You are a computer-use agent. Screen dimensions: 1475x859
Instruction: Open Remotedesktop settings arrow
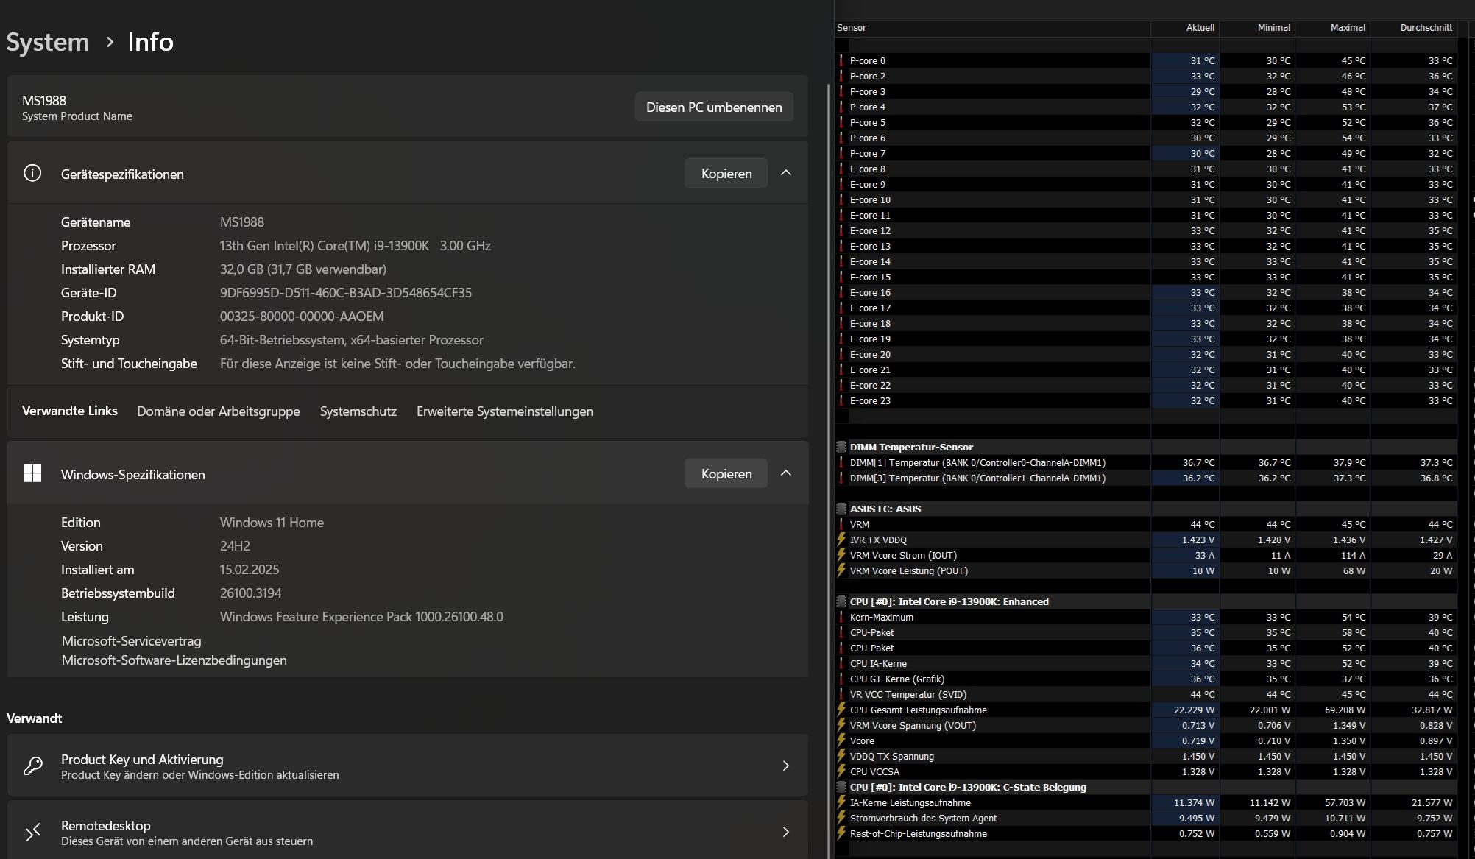tap(786, 832)
